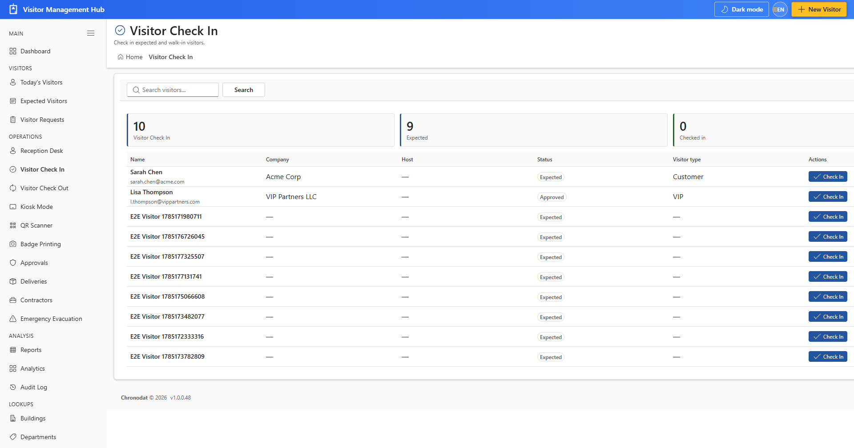
Task: Click the Expected count summary card
Action: pyautogui.click(x=534, y=130)
